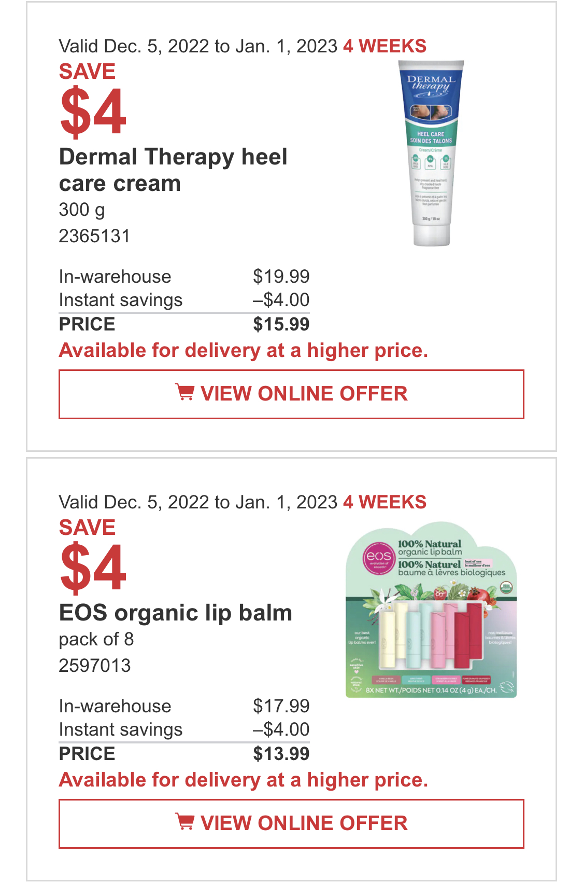Click the heel cream delivery higher price notice

[244, 351]
